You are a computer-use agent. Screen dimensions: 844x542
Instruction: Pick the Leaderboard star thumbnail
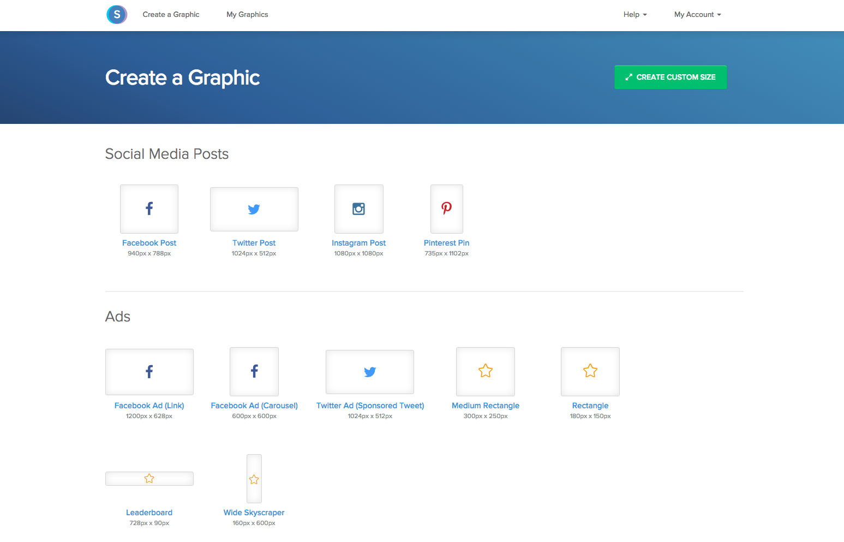pos(149,479)
